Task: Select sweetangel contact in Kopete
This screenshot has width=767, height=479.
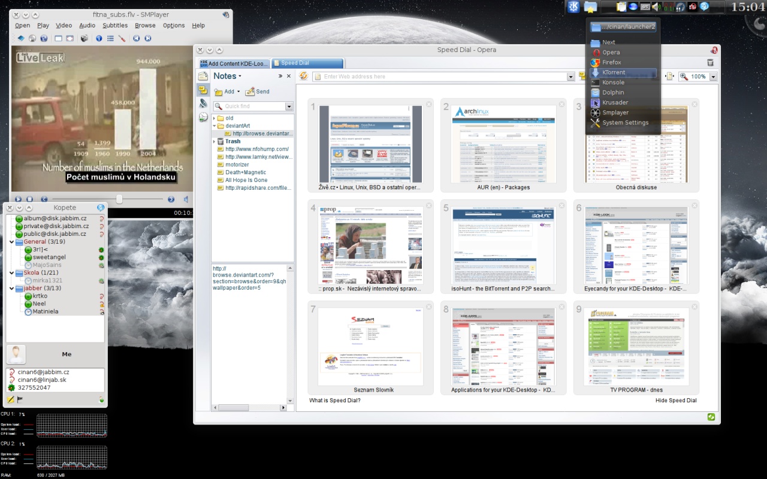Action: pos(49,257)
